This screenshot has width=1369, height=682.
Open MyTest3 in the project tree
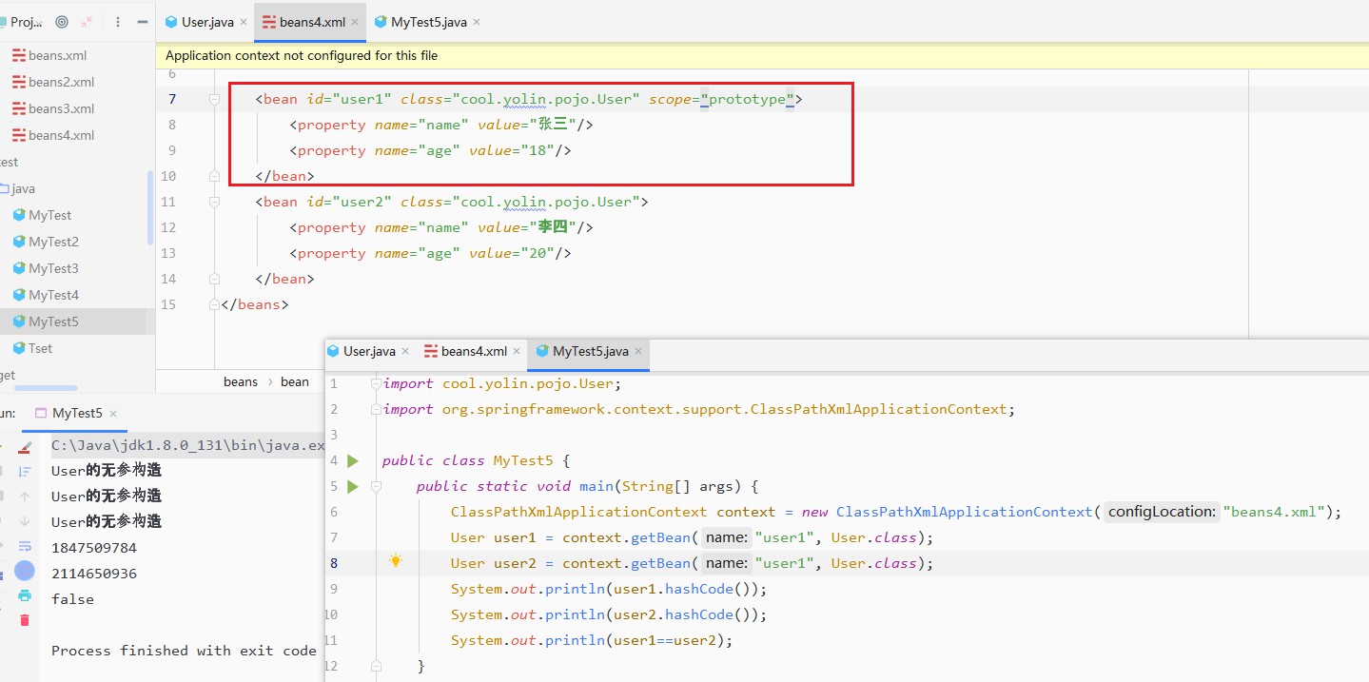53,268
